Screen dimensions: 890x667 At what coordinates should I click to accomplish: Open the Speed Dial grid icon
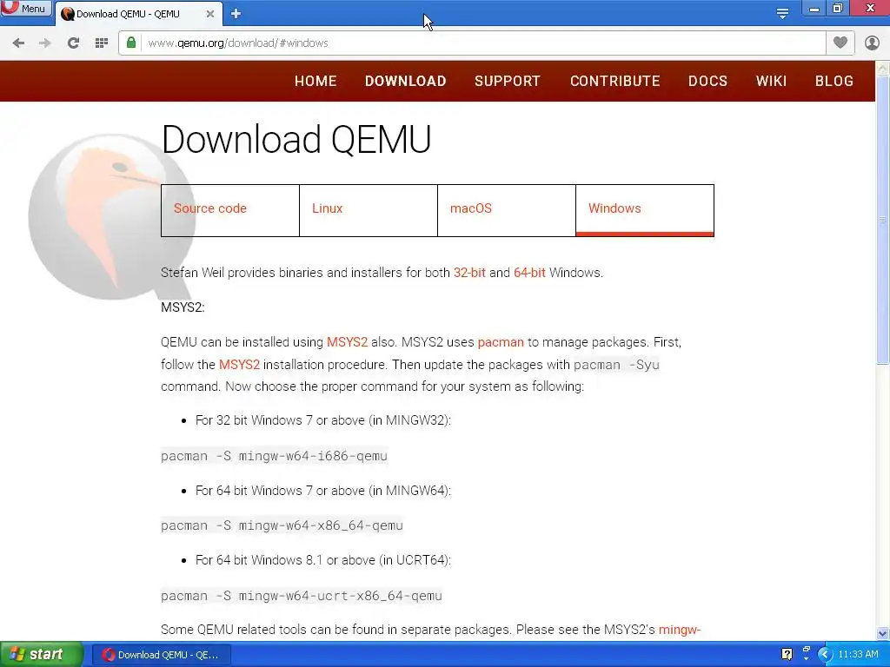pyautogui.click(x=102, y=43)
